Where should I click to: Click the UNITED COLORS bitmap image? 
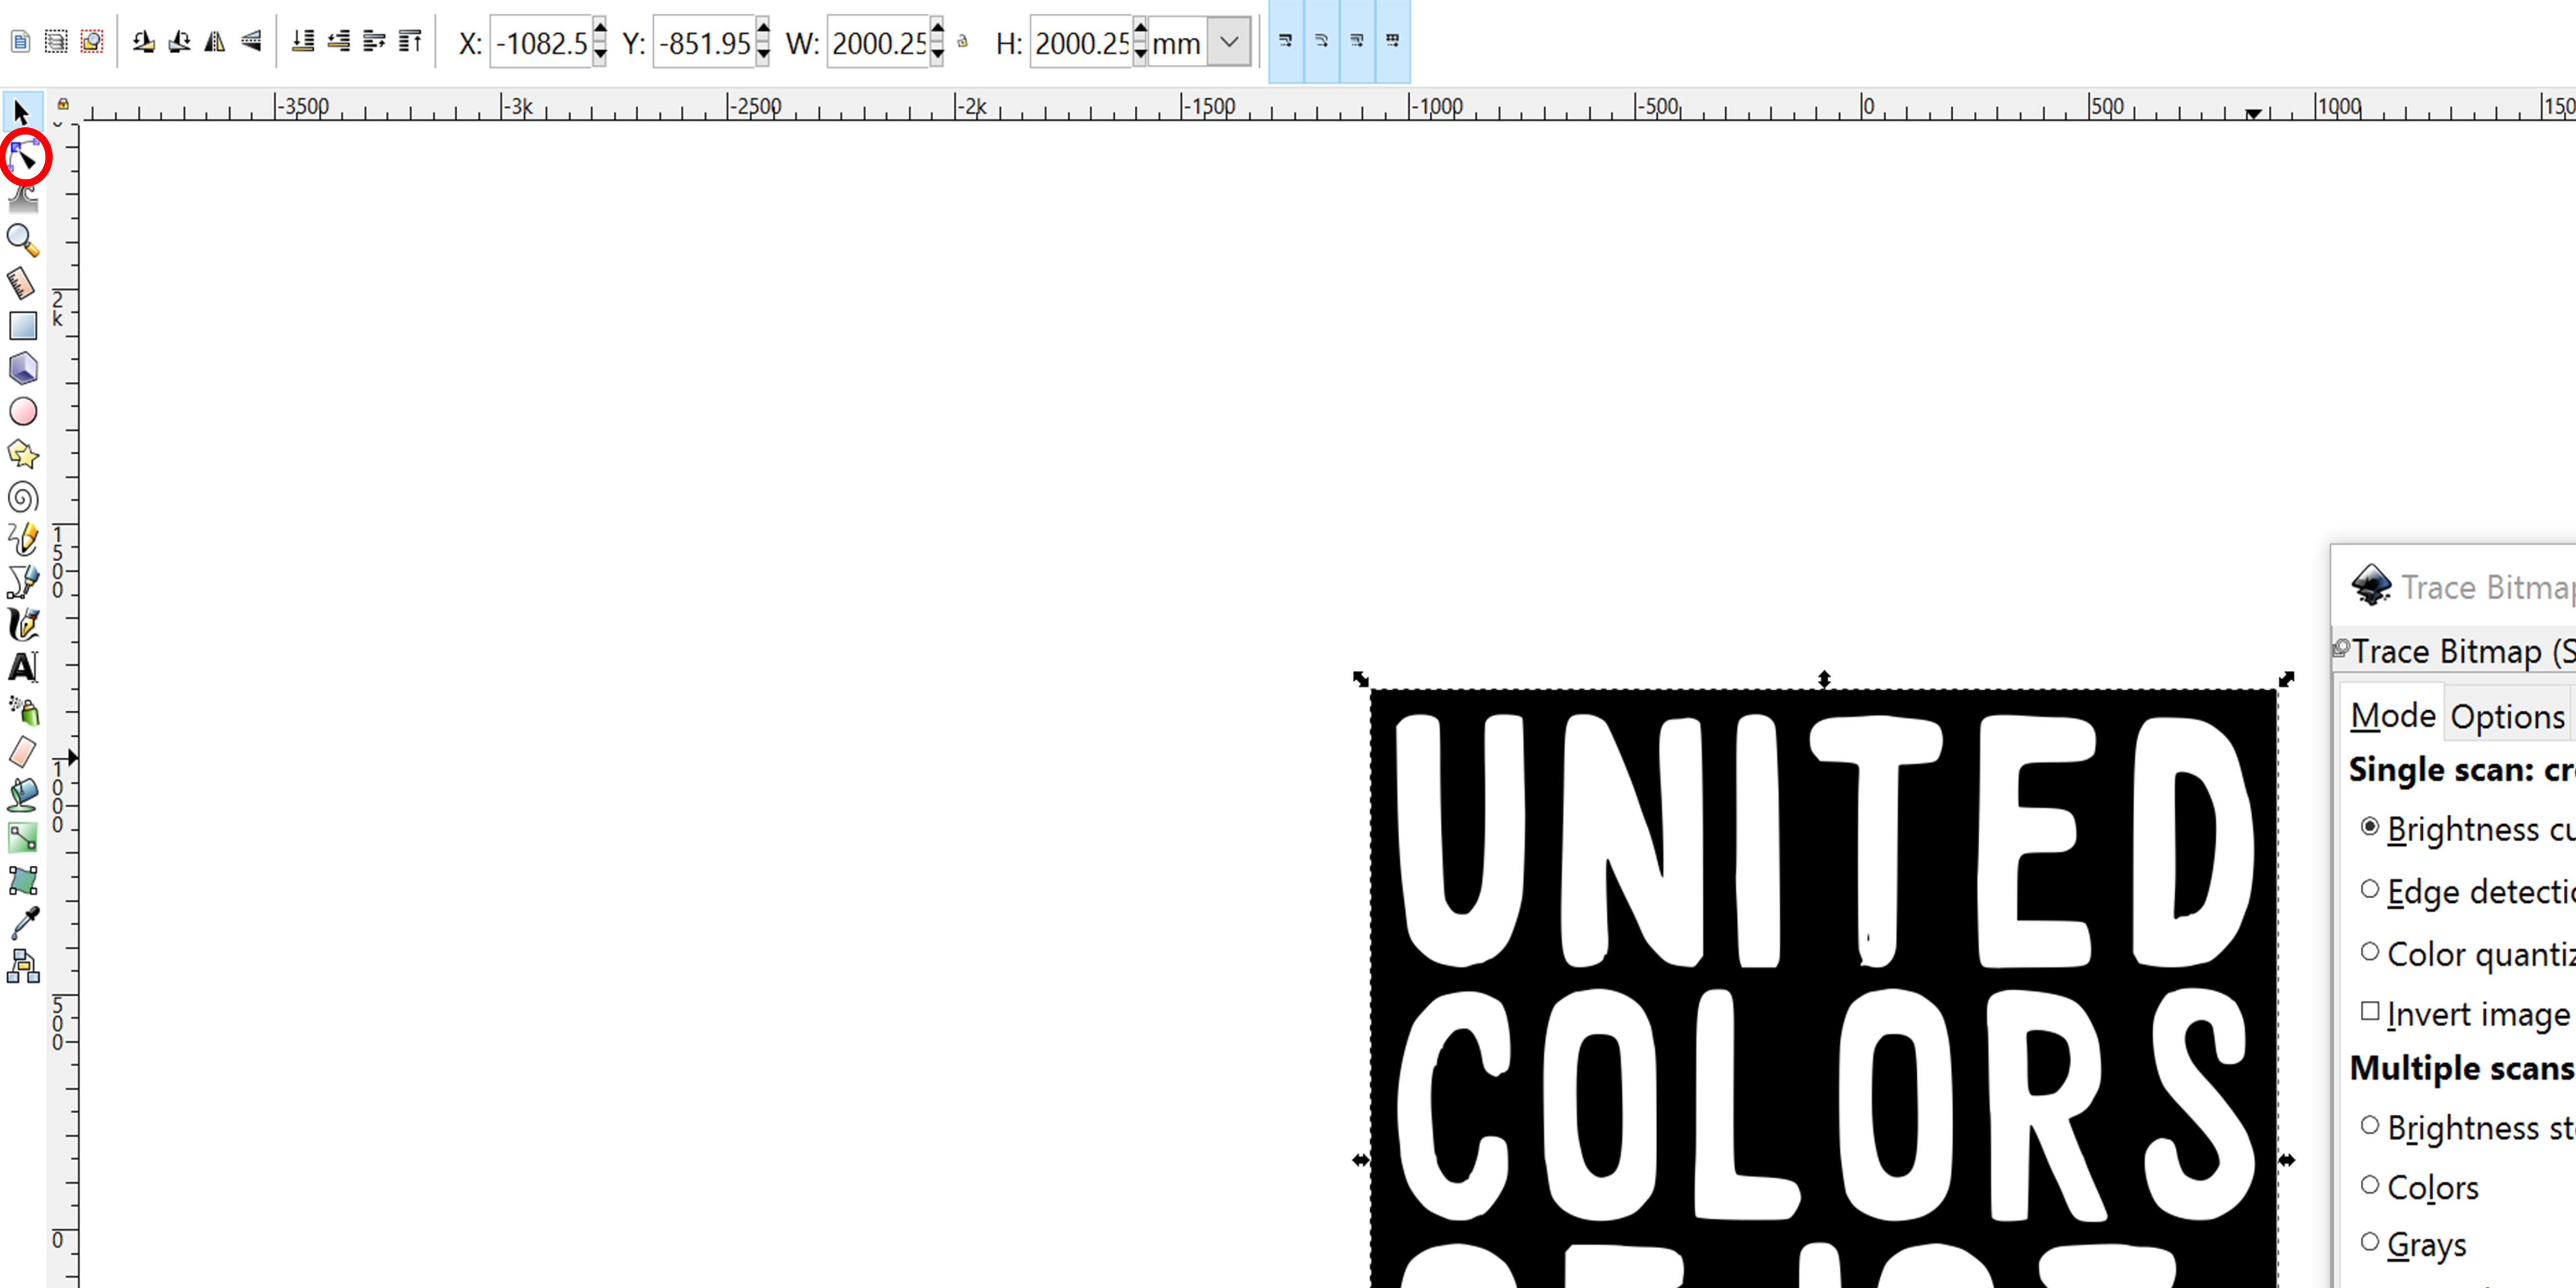click(x=1824, y=988)
